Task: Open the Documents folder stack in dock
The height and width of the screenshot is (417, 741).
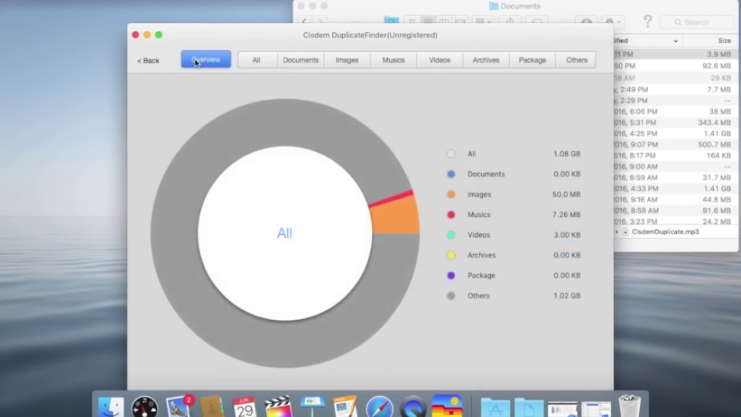Action: tap(529, 408)
